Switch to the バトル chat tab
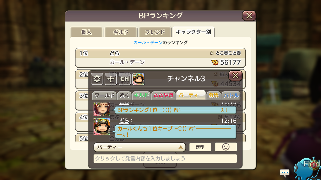This screenshot has width=321, height=180. [231, 95]
